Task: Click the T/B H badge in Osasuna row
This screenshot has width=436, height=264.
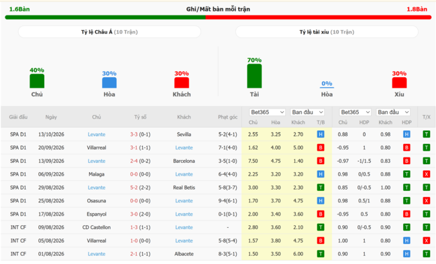Action: 321,201
